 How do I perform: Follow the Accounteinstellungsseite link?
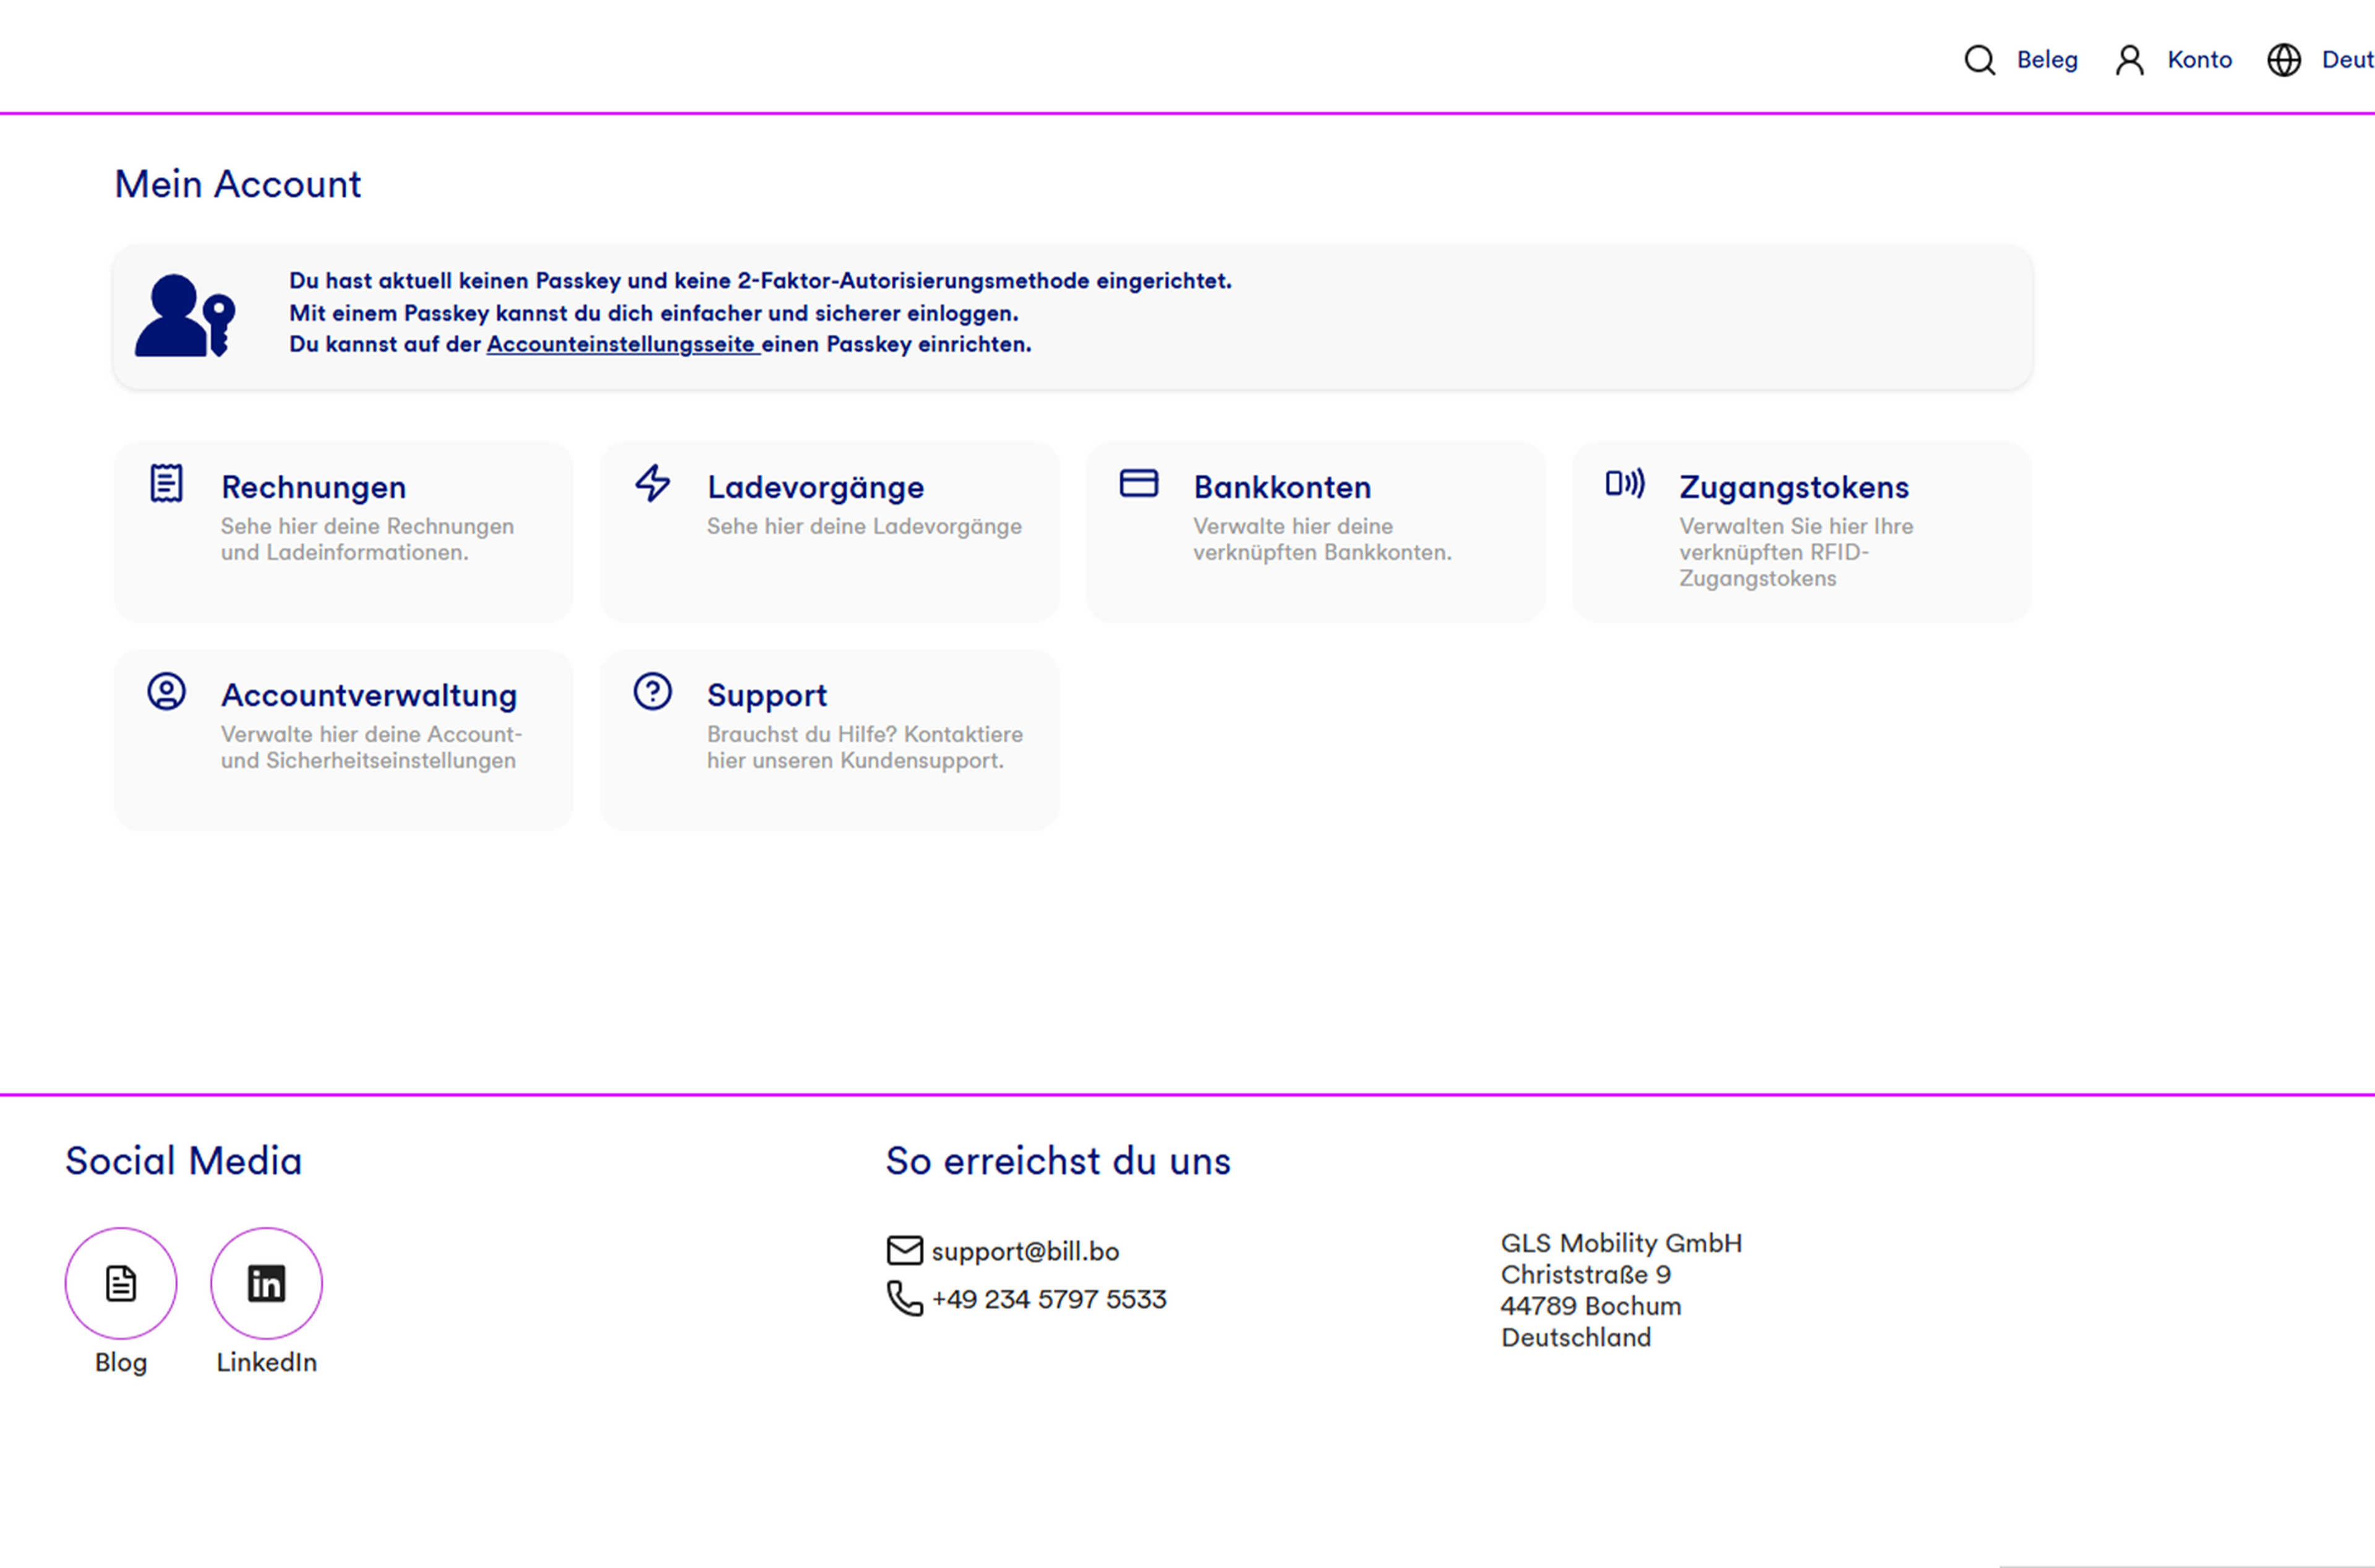[622, 344]
